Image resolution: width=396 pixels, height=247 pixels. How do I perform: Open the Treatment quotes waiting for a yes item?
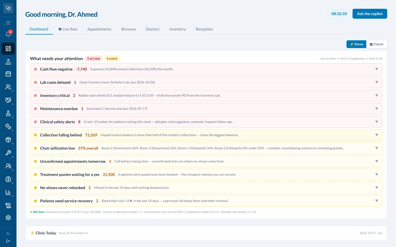coord(206,175)
